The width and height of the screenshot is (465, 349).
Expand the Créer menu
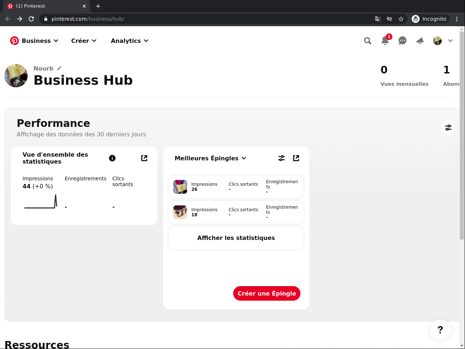coord(84,41)
